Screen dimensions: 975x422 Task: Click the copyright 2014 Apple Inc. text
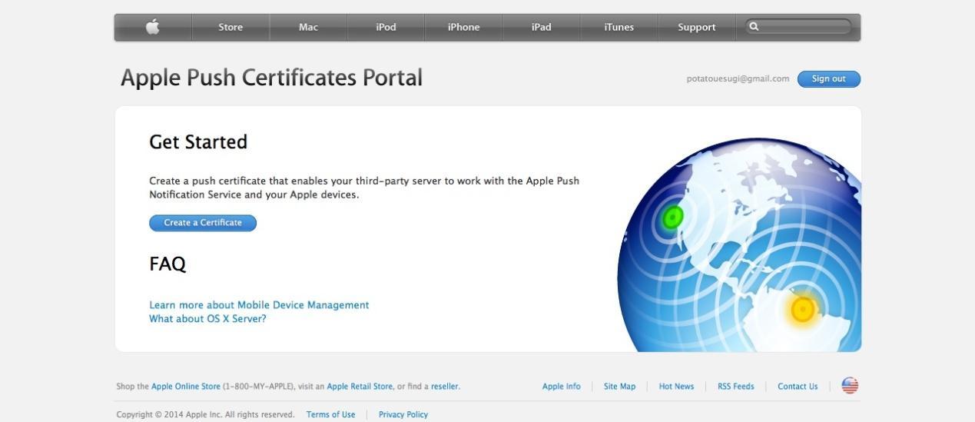point(205,414)
